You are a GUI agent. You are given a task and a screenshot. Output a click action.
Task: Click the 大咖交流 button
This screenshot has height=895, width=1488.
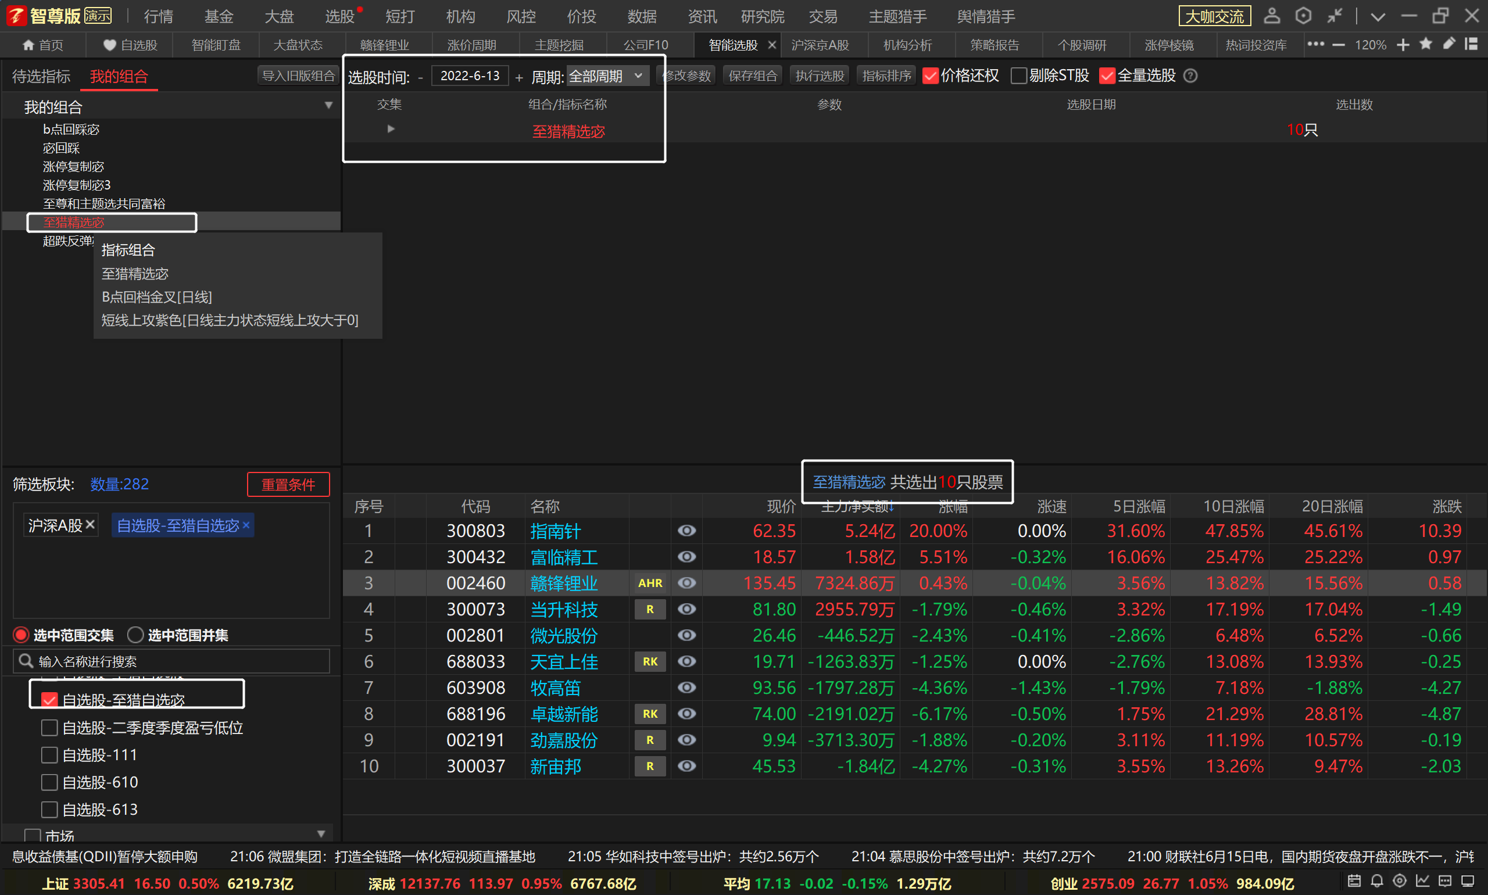(x=1215, y=16)
